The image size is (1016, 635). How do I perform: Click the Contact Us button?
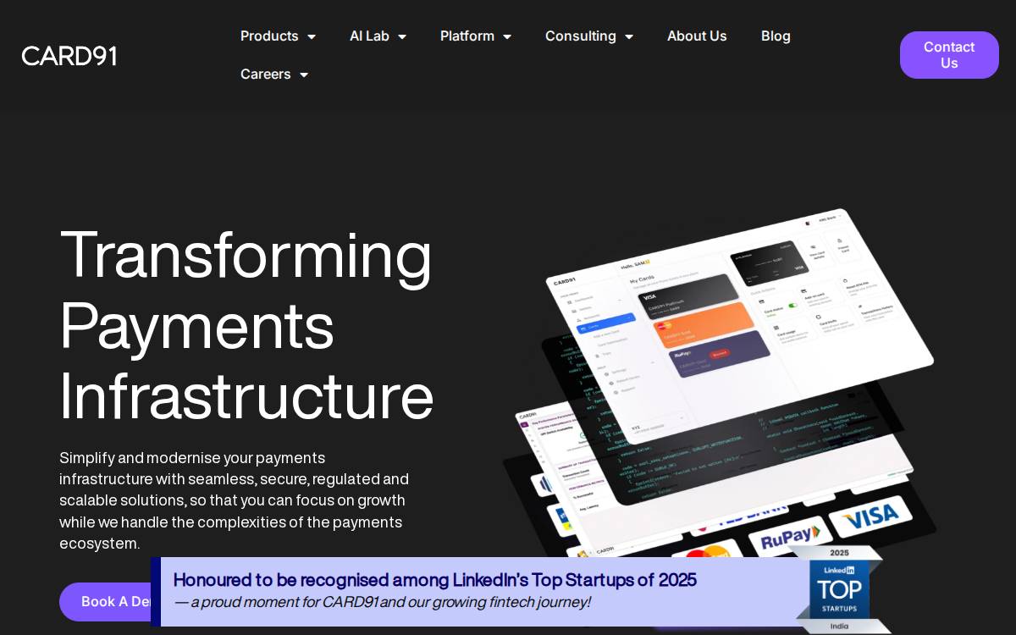949,55
